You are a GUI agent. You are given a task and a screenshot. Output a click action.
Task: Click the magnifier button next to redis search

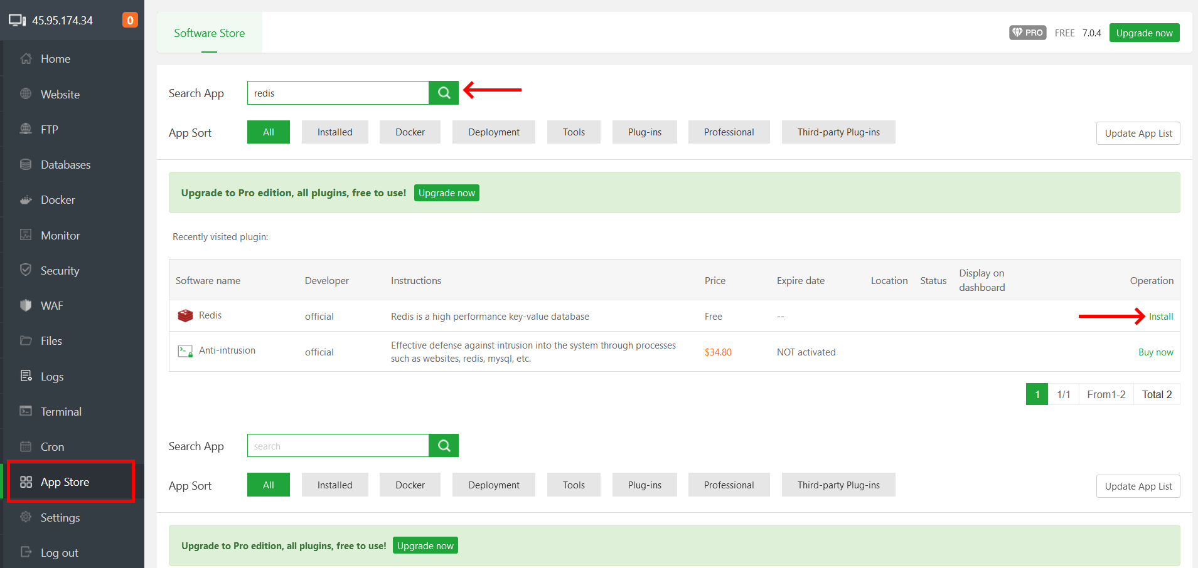[444, 93]
